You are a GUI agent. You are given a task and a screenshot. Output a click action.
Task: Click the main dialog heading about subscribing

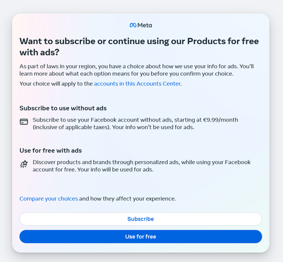tap(139, 47)
